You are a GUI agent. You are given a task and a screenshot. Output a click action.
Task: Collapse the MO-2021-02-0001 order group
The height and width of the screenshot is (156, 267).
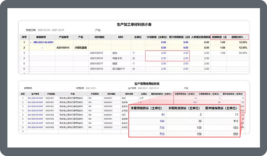31,42
